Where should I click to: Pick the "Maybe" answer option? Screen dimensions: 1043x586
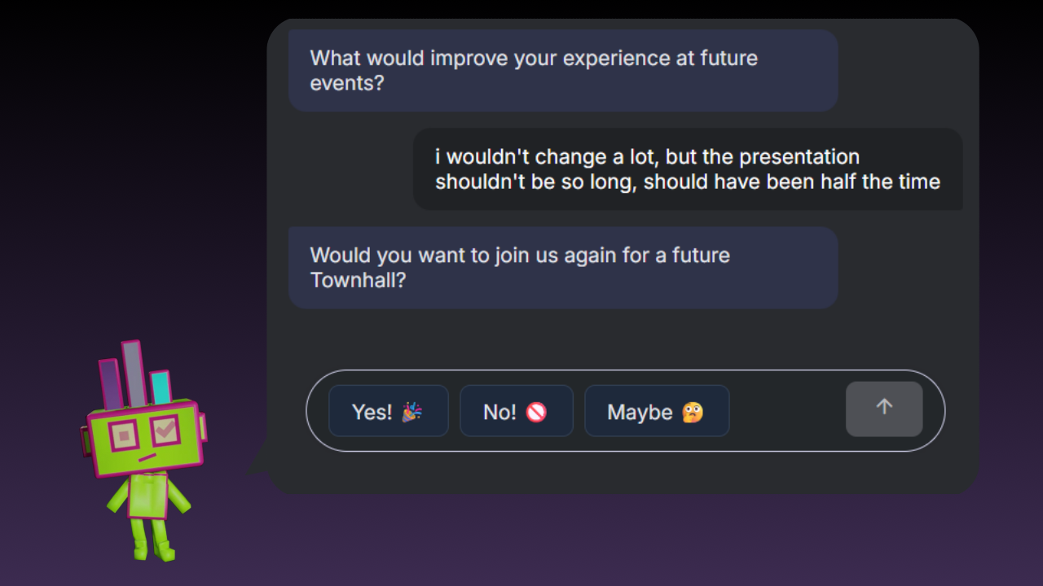(x=657, y=411)
